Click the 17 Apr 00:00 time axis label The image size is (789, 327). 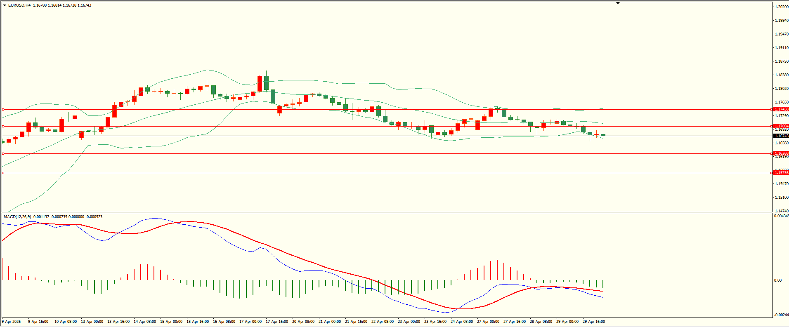pyautogui.click(x=250, y=322)
